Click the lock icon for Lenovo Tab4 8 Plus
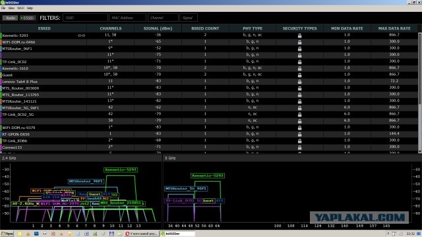The height and width of the screenshot is (237, 422). click(x=299, y=82)
